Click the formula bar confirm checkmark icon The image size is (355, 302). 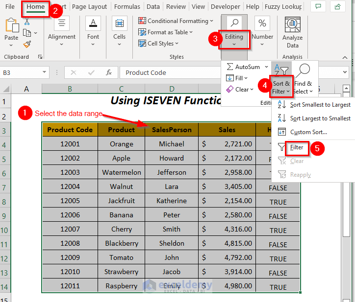point(91,72)
